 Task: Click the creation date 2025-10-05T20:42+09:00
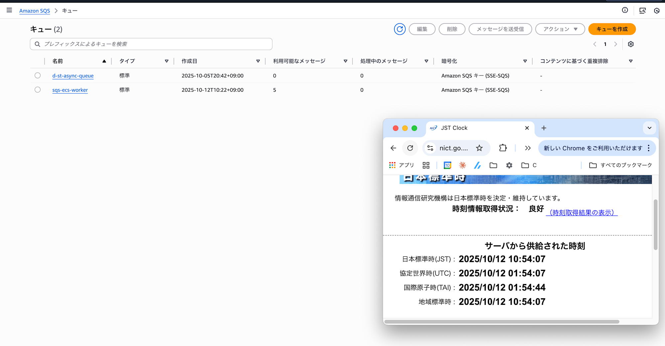click(x=212, y=76)
